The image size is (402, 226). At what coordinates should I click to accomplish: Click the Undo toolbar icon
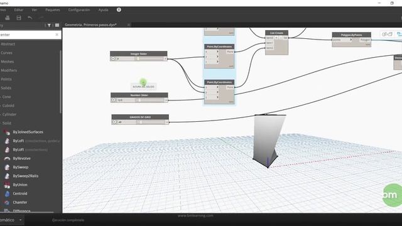[x=30, y=18]
